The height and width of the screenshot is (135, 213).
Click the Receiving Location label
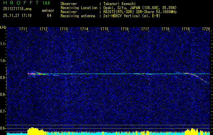(x=79, y=8)
